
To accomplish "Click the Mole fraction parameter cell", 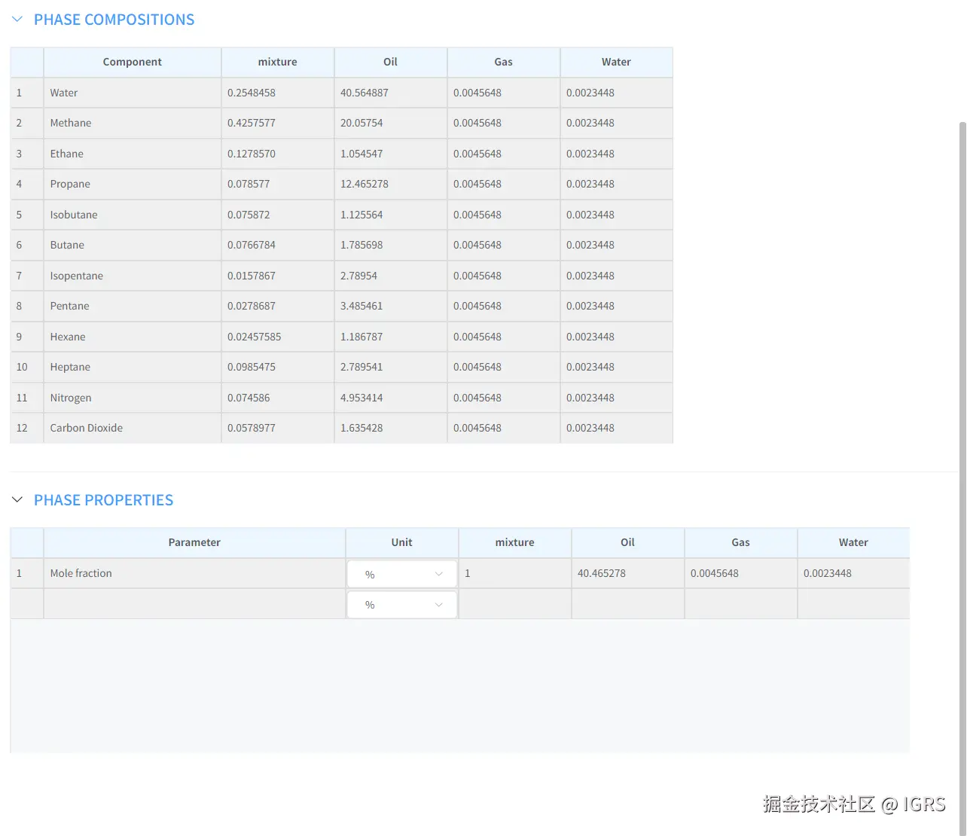I will 81,573.
